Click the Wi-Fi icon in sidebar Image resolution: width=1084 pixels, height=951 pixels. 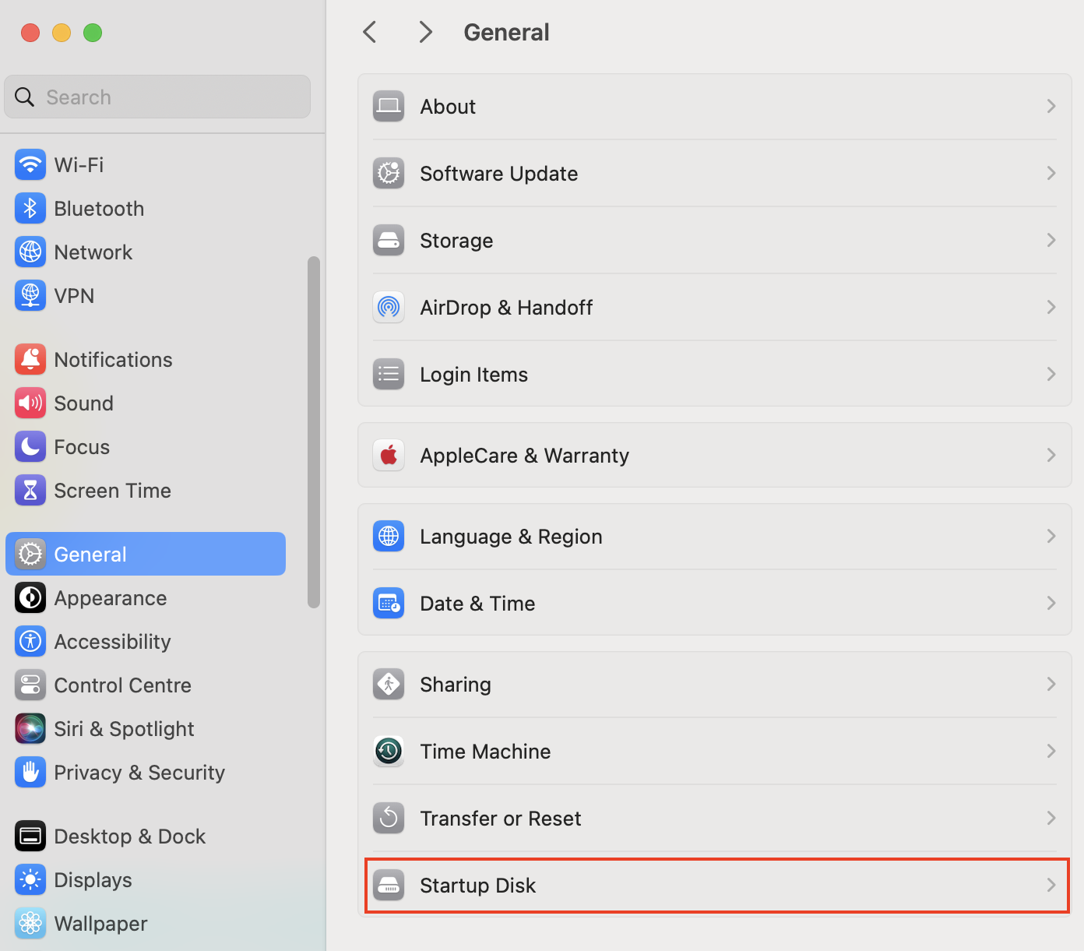30,165
